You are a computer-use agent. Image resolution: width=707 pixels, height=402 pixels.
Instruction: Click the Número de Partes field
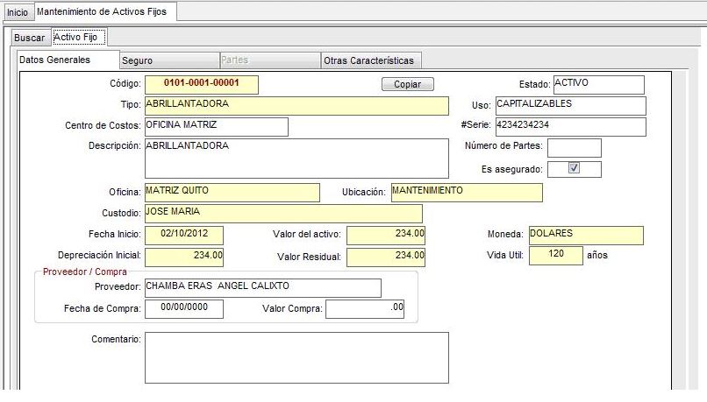[x=574, y=147]
